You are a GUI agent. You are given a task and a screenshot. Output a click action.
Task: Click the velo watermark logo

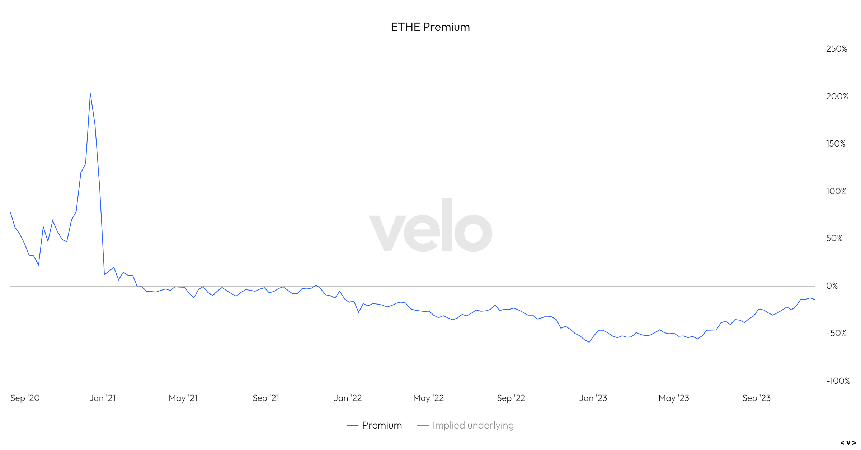pyautogui.click(x=430, y=226)
